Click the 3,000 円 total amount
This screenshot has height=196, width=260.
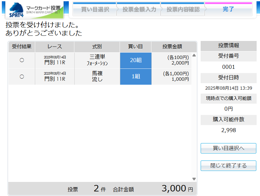click(177, 189)
